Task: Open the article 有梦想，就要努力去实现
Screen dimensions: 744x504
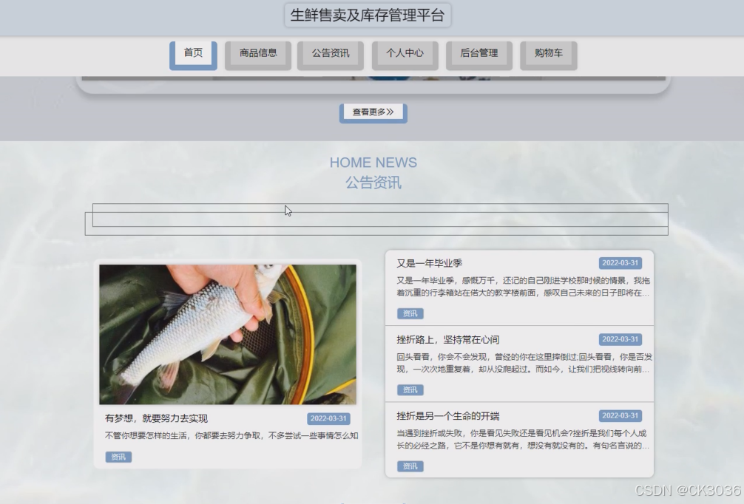Action: pos(156,417)
